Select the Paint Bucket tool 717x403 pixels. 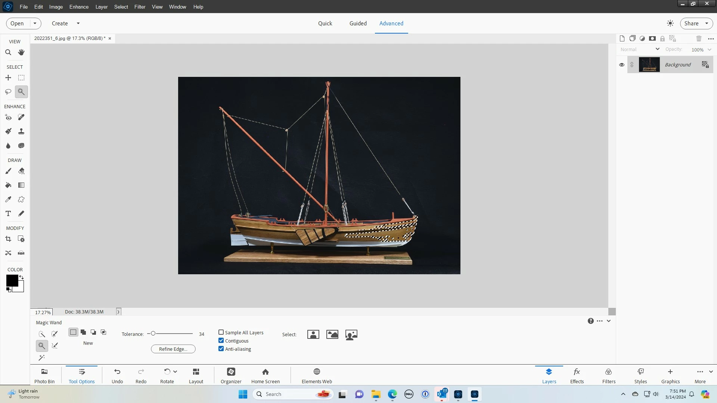[x=8, y=185]
